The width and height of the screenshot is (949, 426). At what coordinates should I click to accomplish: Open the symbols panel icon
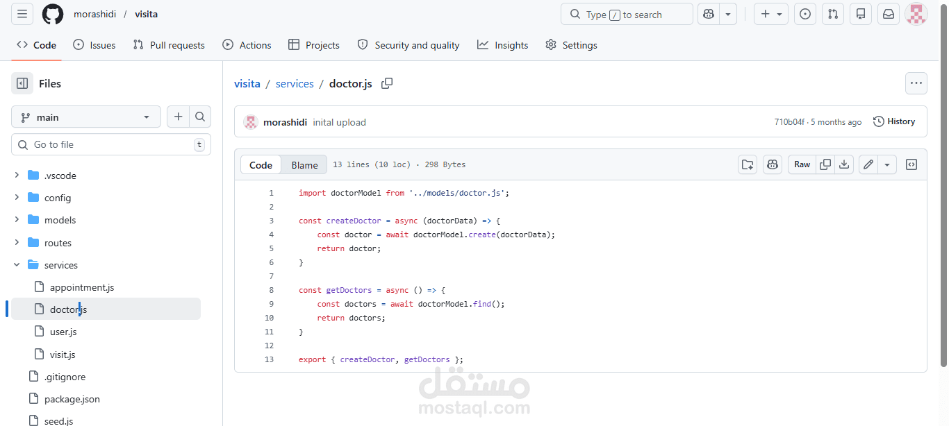coord(911,164)
